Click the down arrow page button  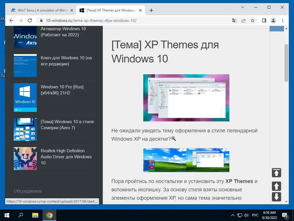tap(276, 197)
